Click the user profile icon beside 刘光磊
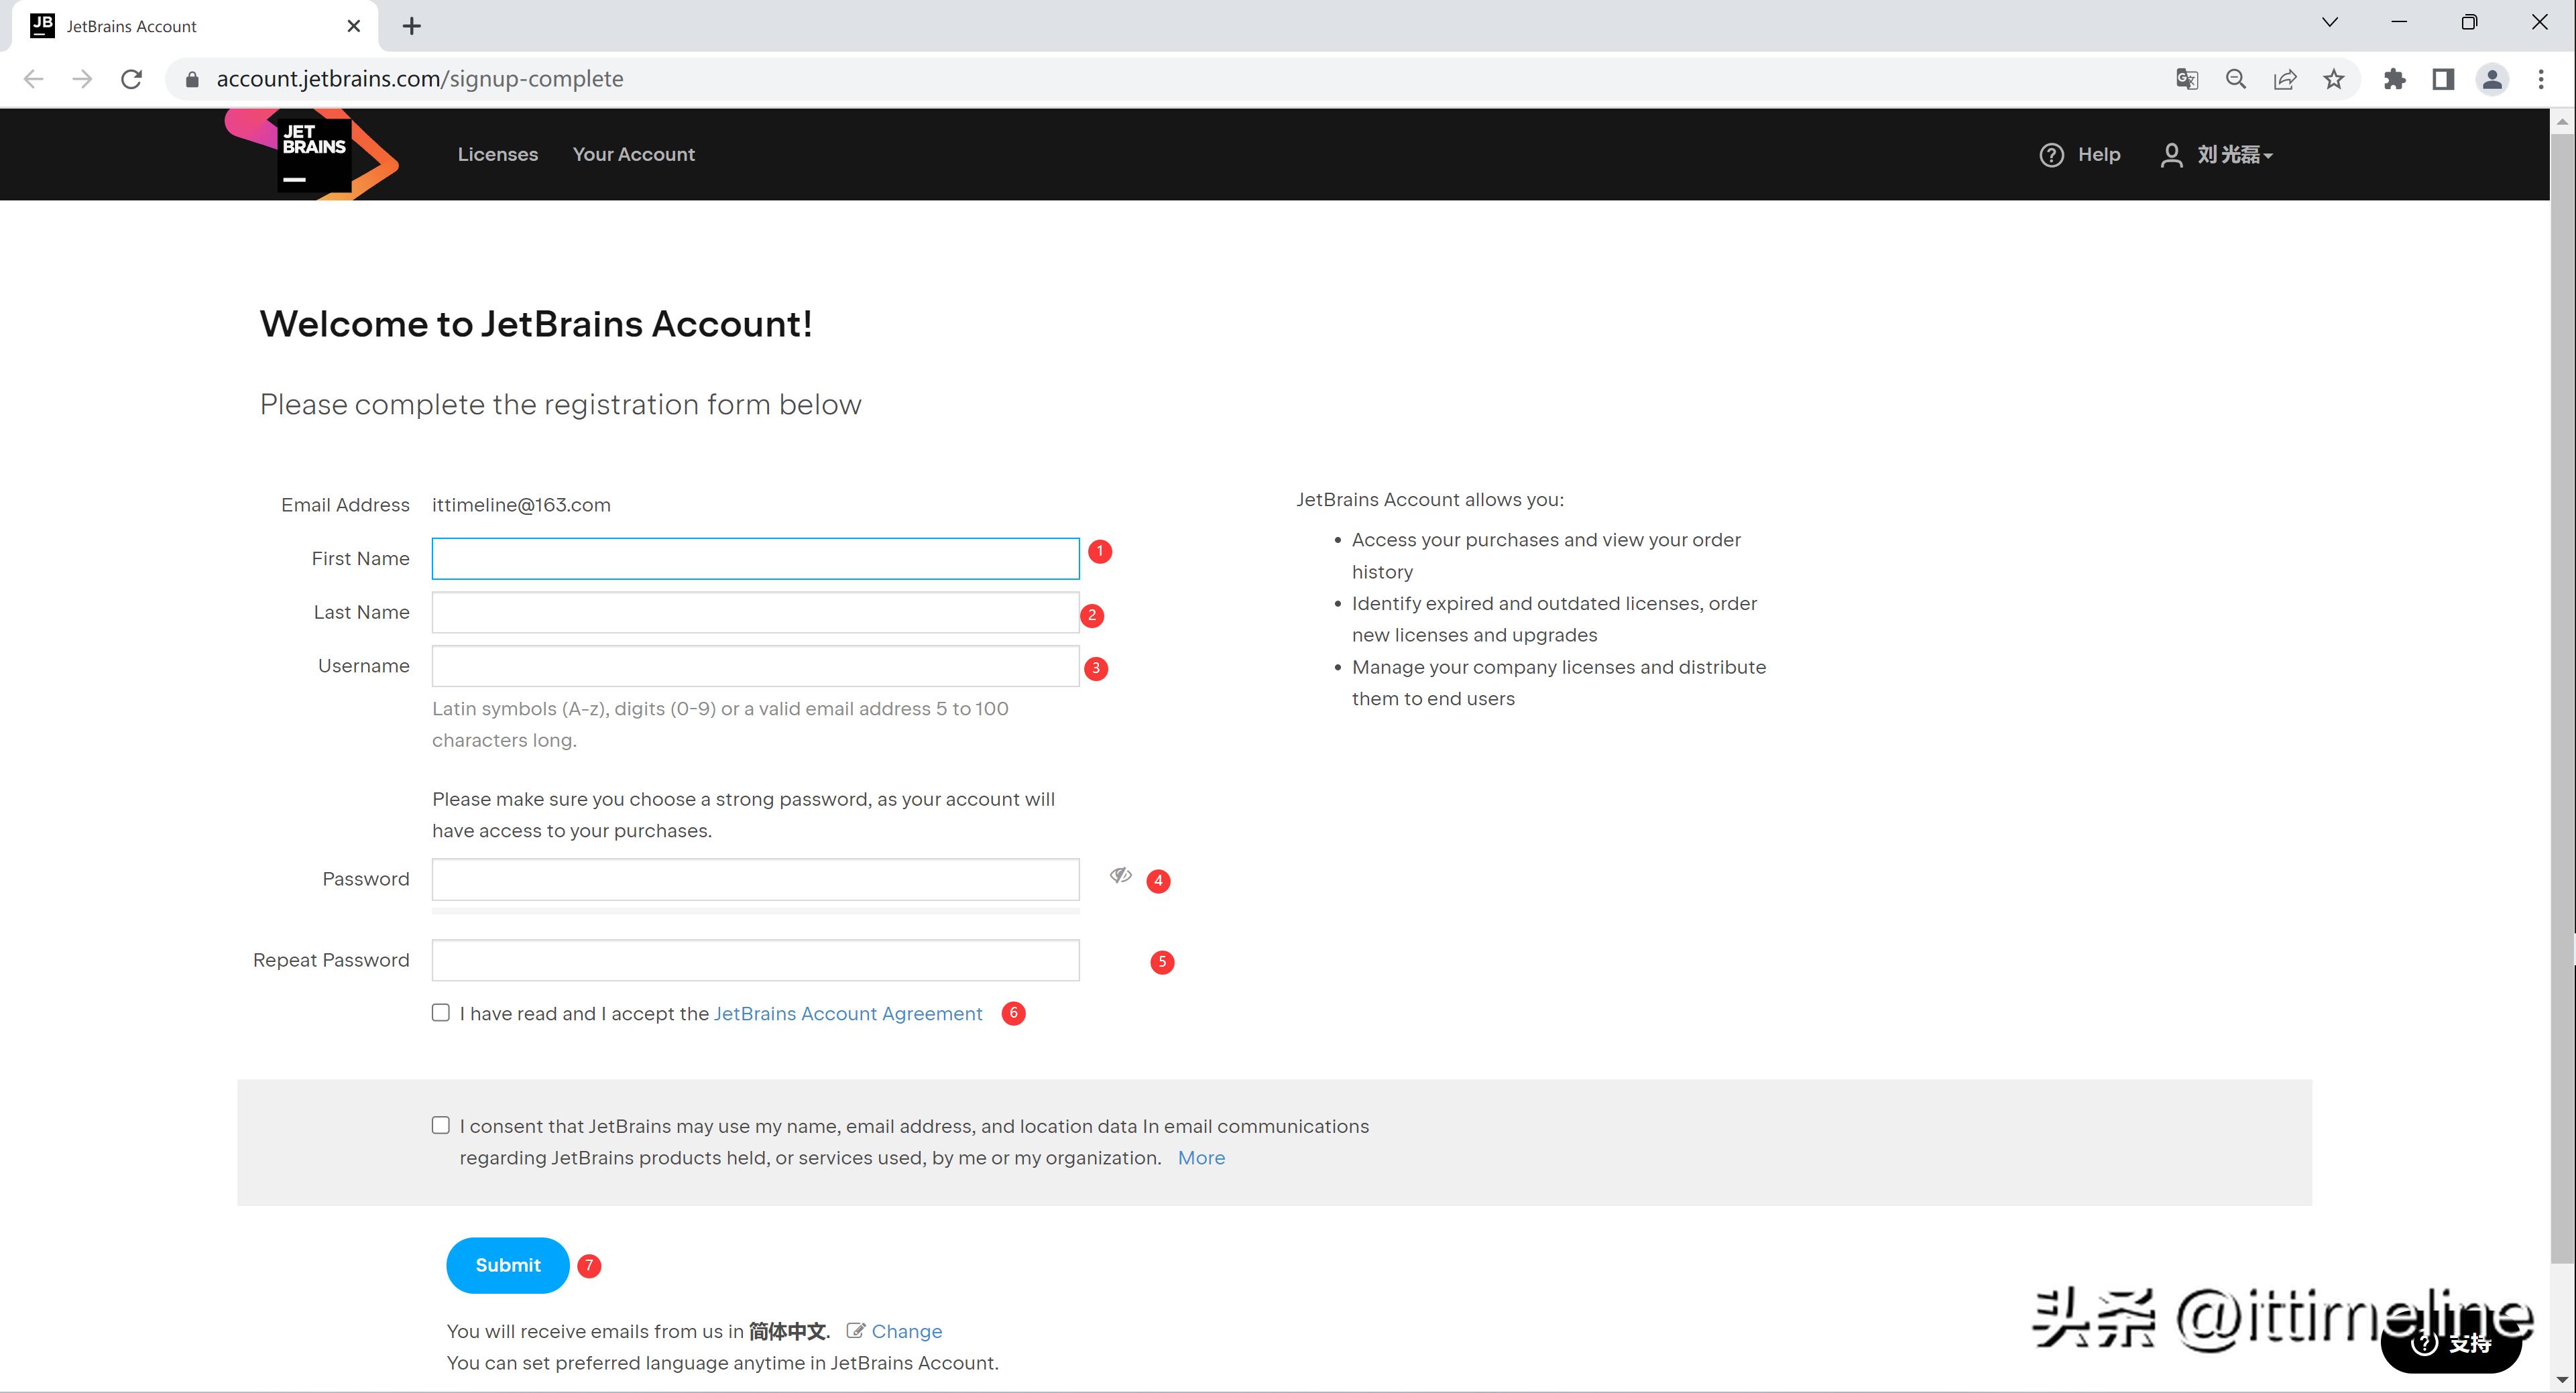The width and height of the screenshot is (2576, 1393). 2171,155
